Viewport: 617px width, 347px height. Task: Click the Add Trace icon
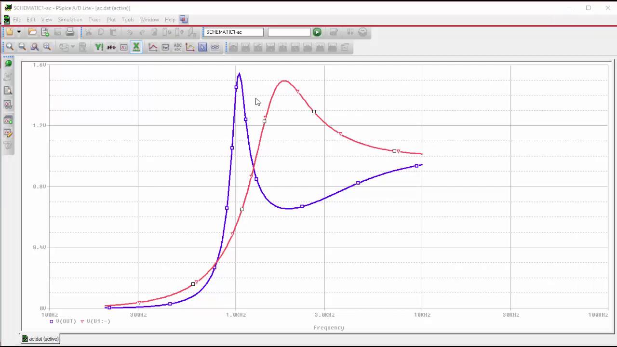153,47
